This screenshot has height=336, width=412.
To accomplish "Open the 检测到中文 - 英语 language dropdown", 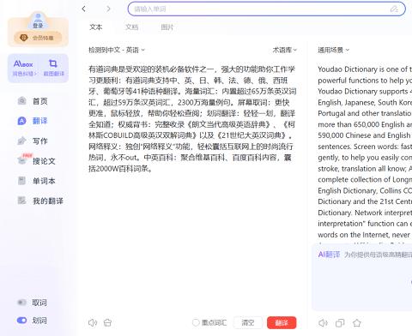I will pyautogui.click(x=117, y=50).
